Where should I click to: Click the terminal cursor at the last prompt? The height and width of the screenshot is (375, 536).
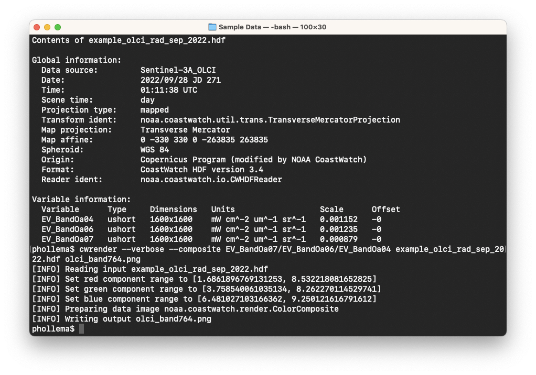point(81,329)
